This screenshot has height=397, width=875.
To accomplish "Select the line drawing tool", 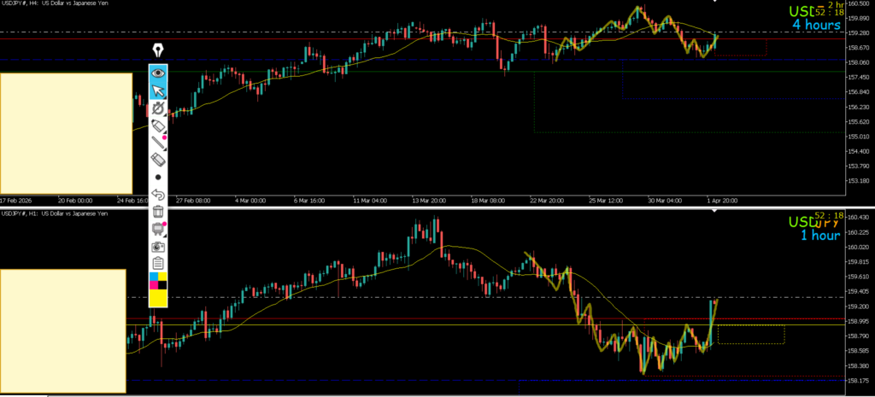I will click(x=158, y=143).
